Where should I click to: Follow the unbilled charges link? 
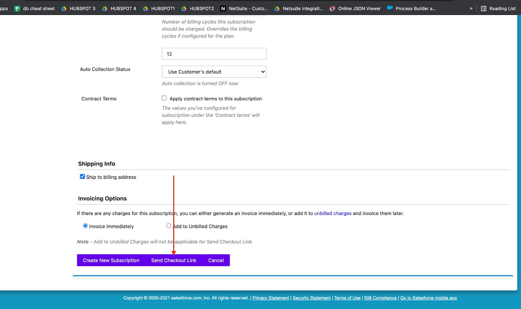point(333,213)
